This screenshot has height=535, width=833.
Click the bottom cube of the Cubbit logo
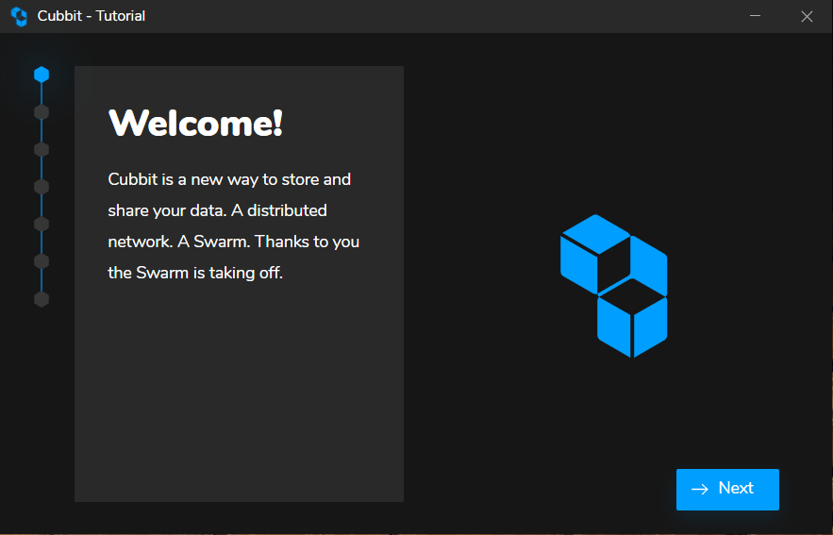[x=632, y=323]
